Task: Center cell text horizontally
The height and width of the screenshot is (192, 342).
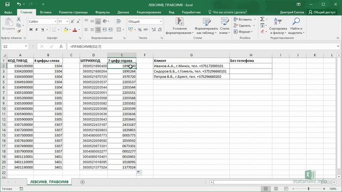Action: point(92,29)
